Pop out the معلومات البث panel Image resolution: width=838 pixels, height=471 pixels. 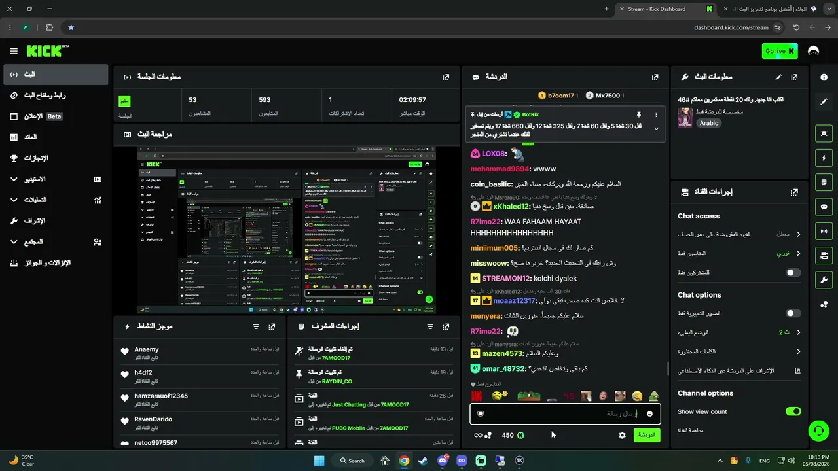coord(794,77)
